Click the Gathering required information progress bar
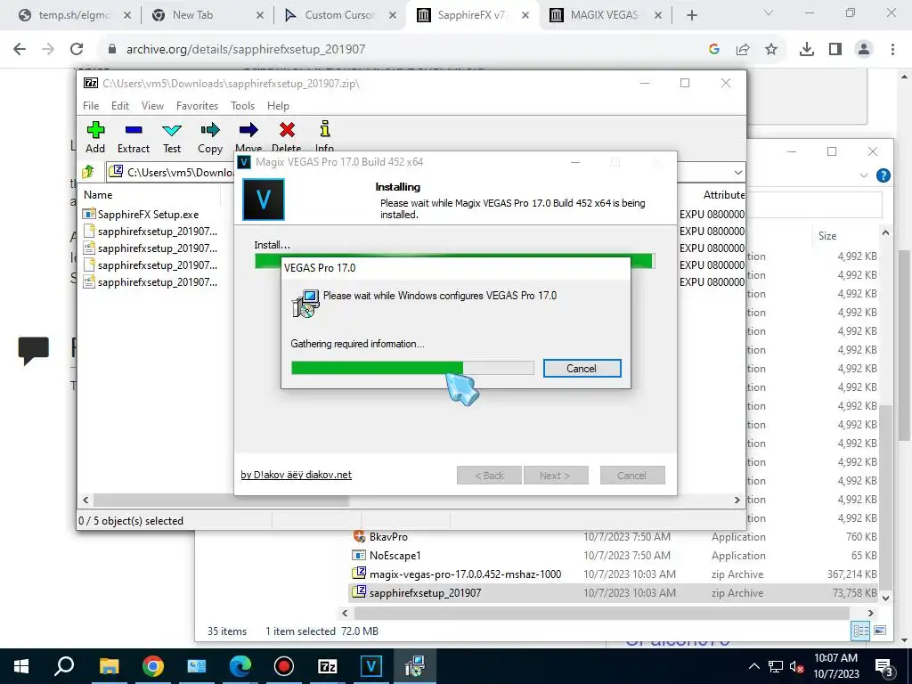 click(412, 368)
